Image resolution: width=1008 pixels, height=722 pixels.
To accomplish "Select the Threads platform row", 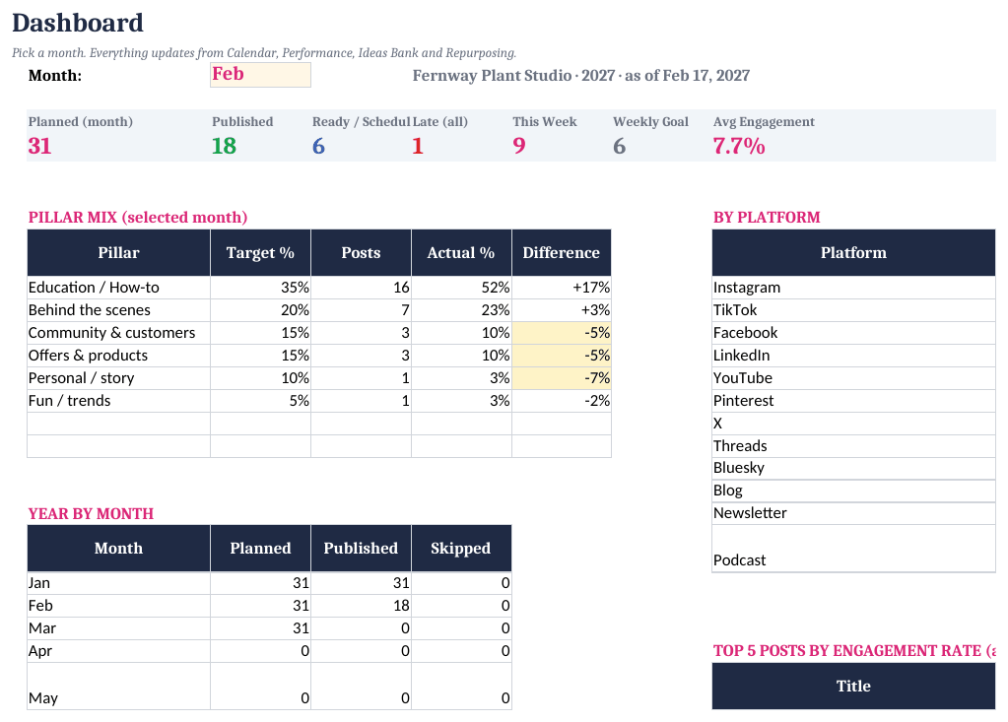I will pyautogui.click(x=853, y=446).
